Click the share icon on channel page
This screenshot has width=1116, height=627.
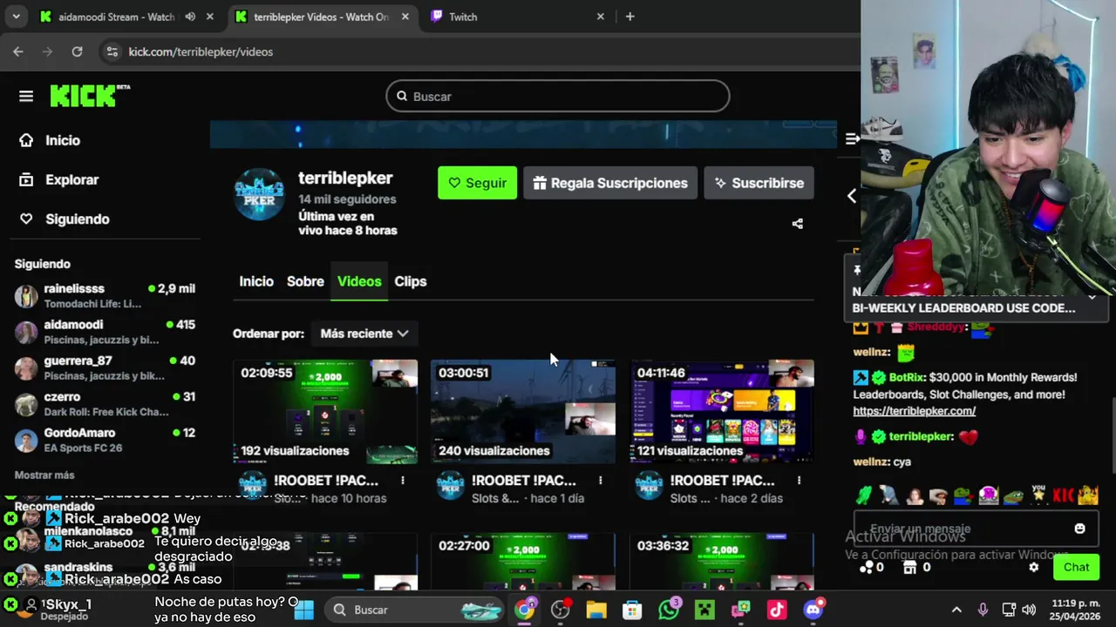[x=797, y=224]
